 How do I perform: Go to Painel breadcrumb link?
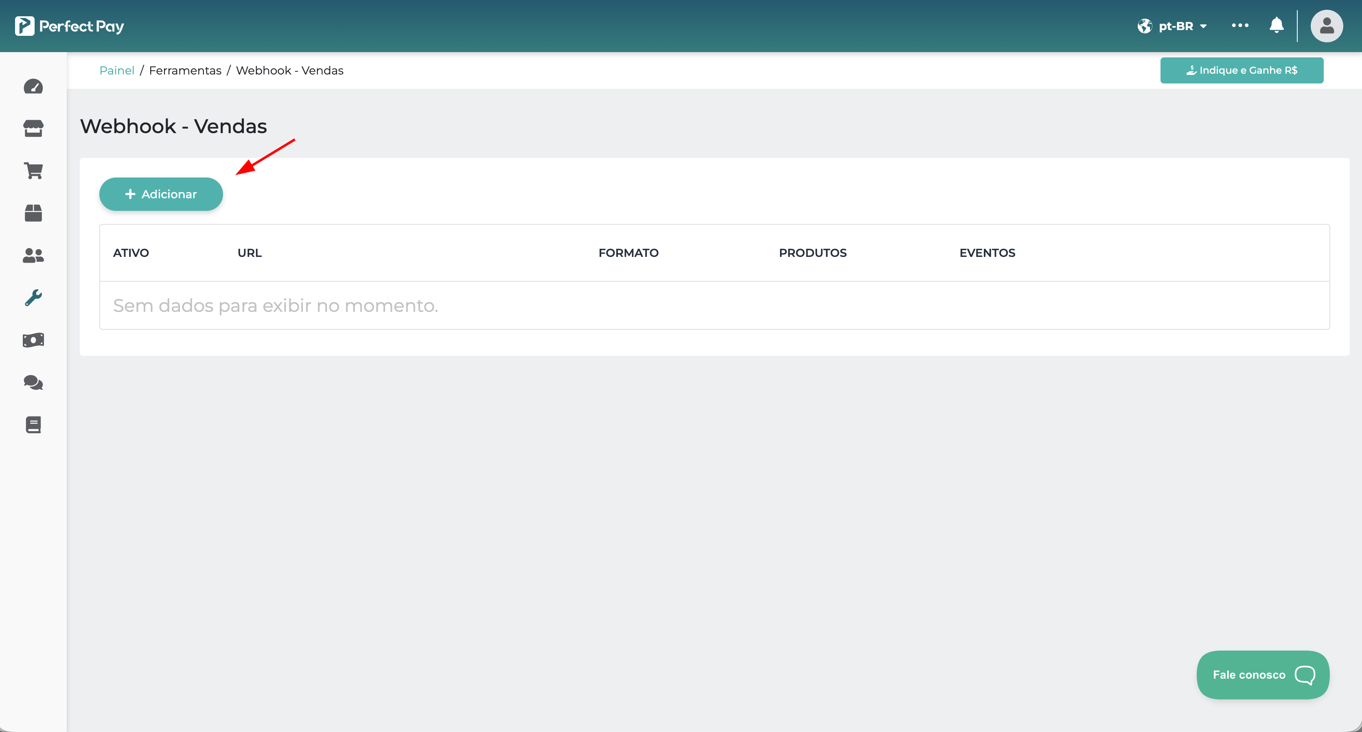(x=117, y=70)
